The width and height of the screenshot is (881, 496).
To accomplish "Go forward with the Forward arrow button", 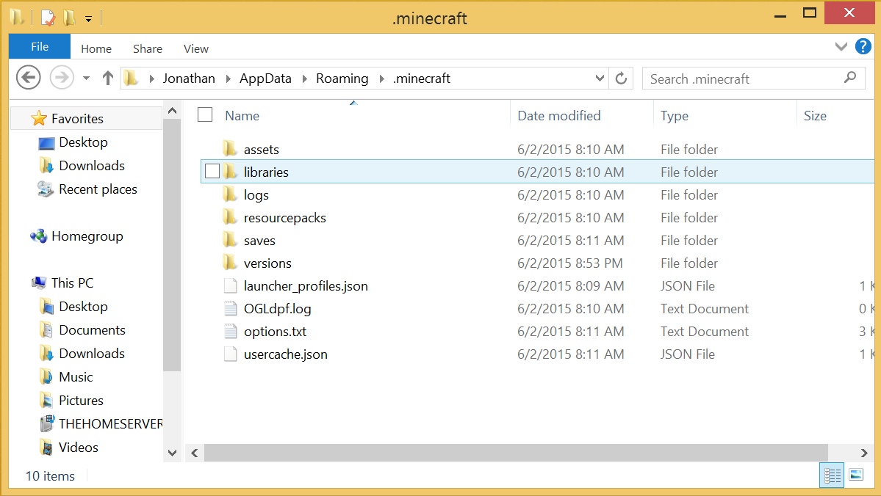I will (x=62, y=78).
